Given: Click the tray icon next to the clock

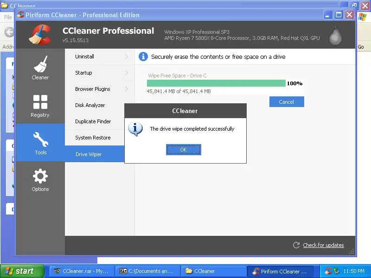Looking at the screenshot, I should pos(337,271).
